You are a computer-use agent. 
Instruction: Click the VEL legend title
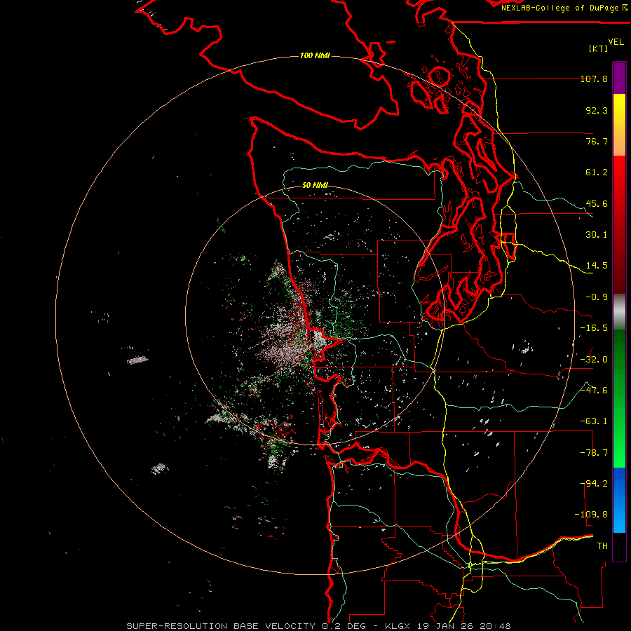coord(616,42)
